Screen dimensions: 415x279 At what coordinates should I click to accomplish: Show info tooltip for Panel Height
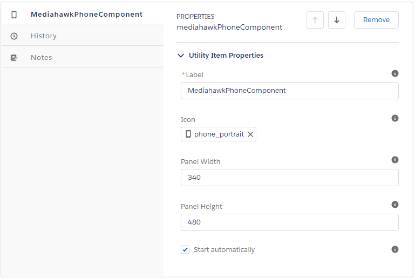point(395,205)
